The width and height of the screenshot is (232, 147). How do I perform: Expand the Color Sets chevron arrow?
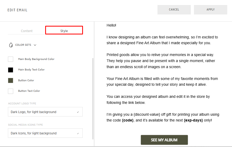point(35,45)
